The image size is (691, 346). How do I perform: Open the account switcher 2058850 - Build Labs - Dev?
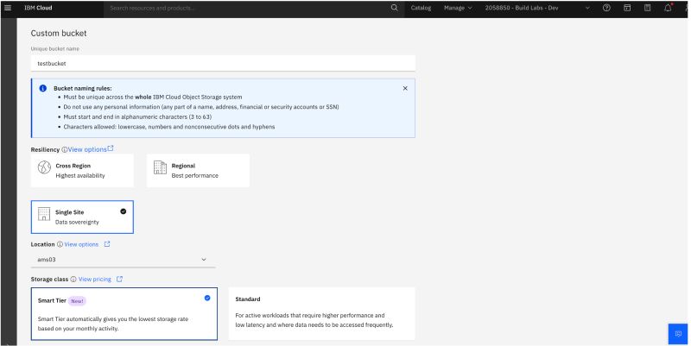coord(537,8)
